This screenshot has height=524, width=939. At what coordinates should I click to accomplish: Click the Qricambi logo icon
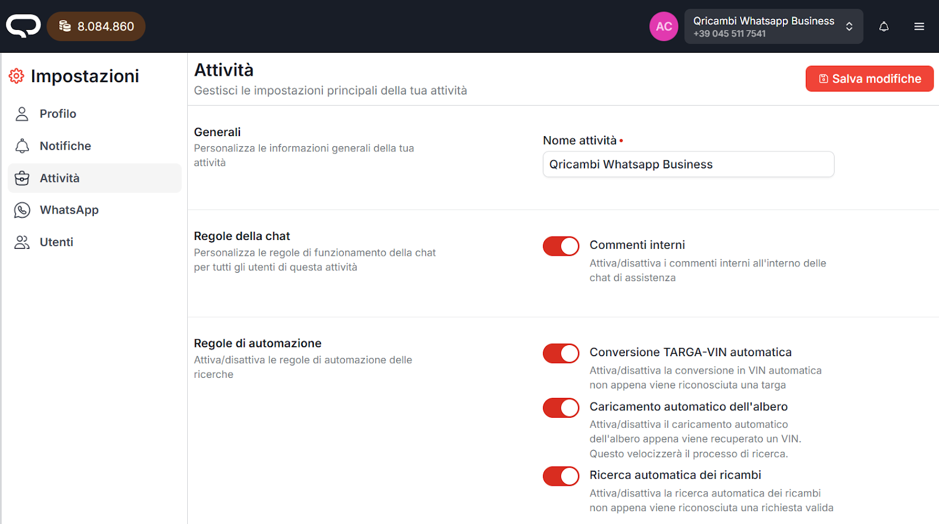23,26
